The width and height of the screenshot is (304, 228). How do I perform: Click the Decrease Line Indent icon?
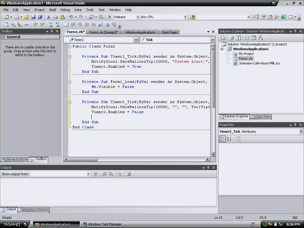pos(35,25)
